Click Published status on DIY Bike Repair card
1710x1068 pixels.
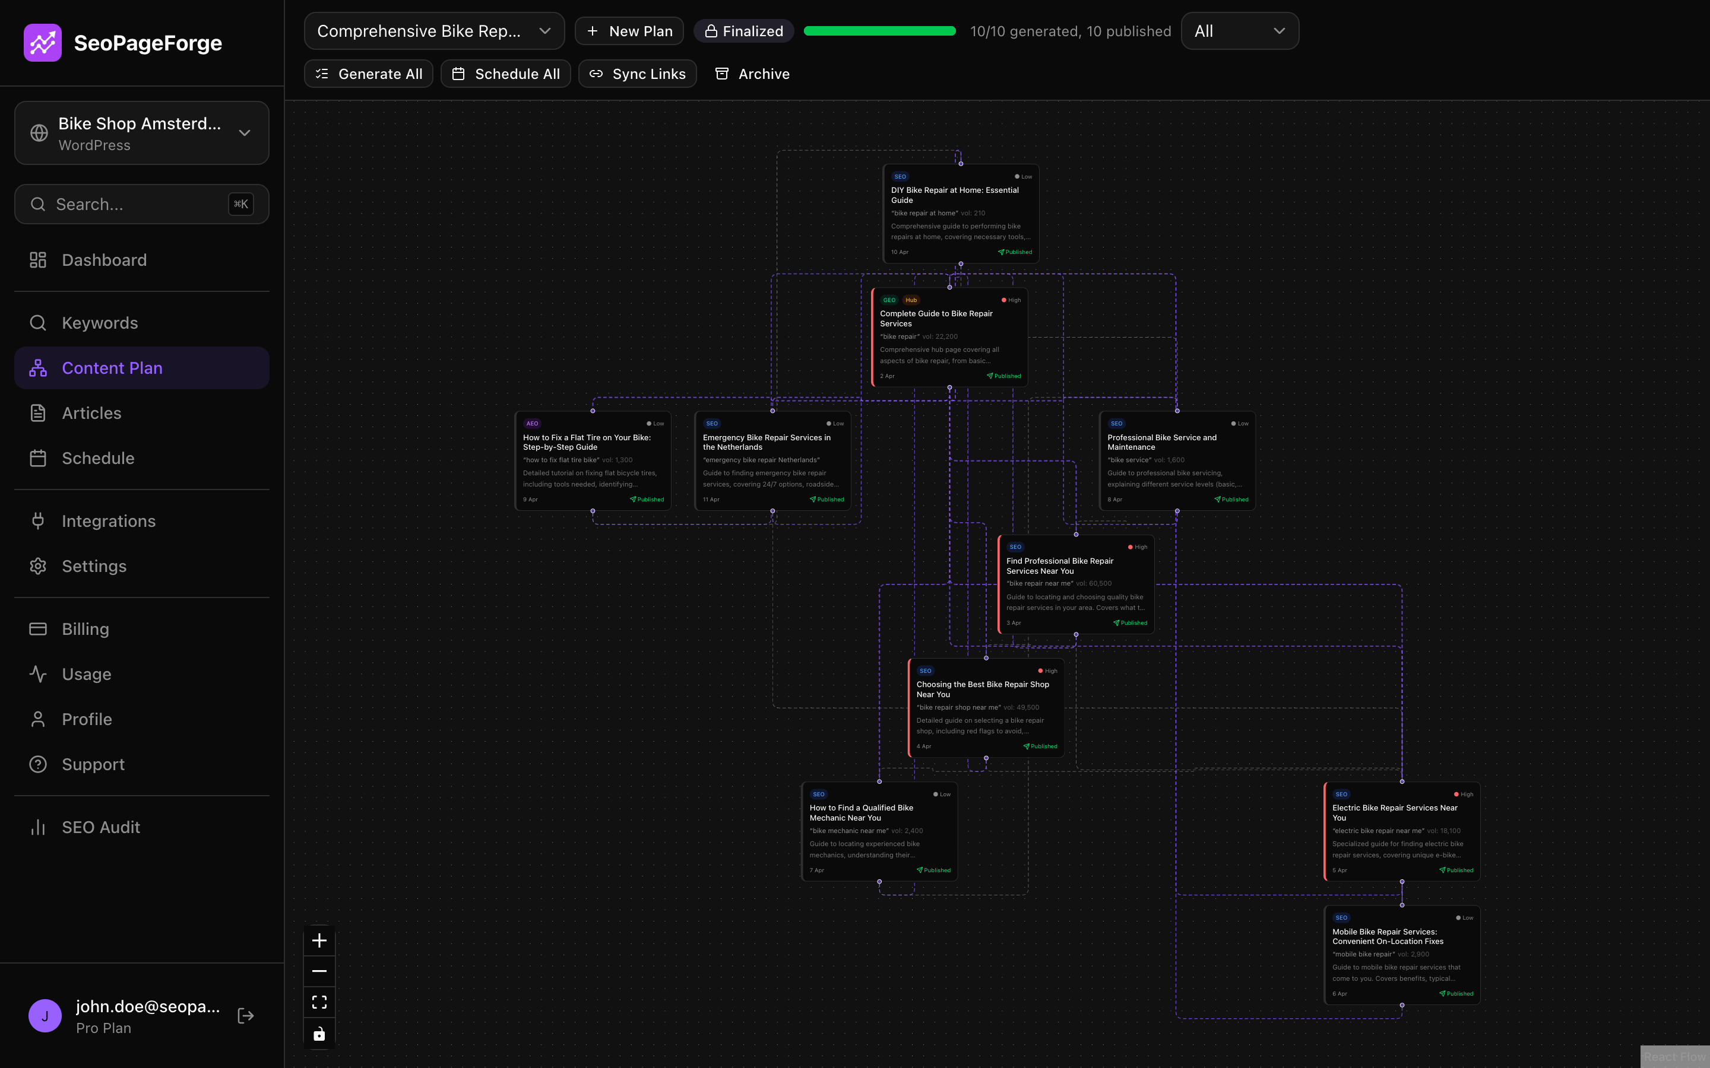1015,252
